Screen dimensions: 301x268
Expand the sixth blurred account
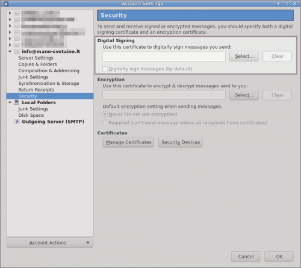[x=10, y=45]
